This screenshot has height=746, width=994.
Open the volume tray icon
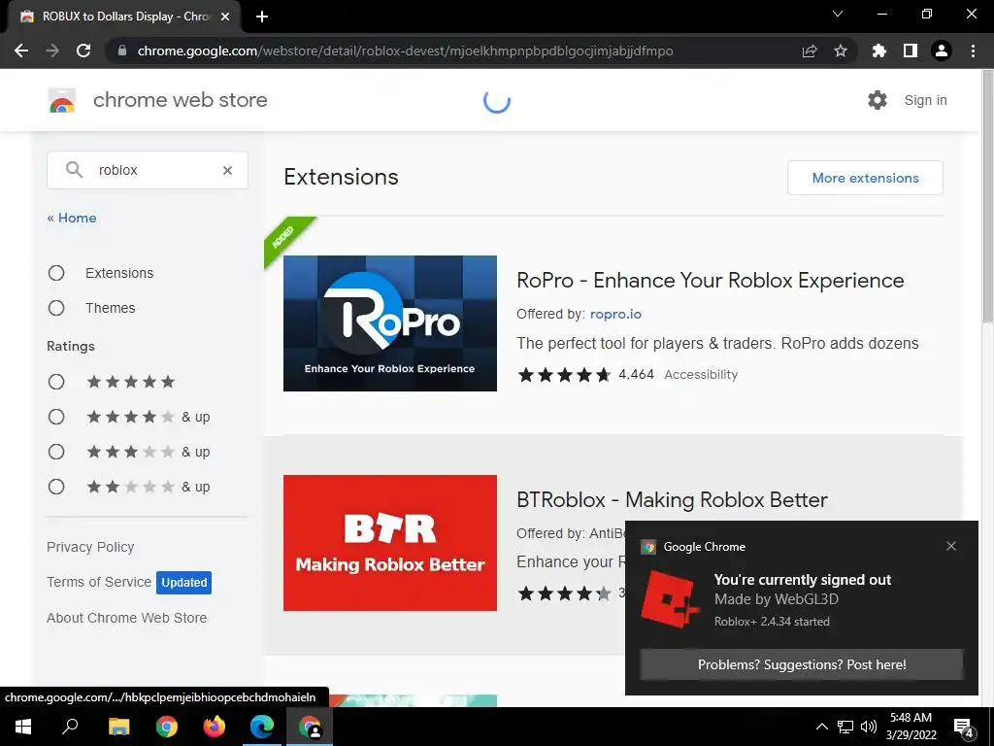[x=869, y=727]
